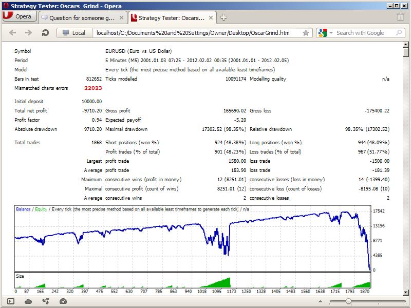This screenshot has height=308, width=411.
Task: Click the Local security badge
Action: [73, 33]
